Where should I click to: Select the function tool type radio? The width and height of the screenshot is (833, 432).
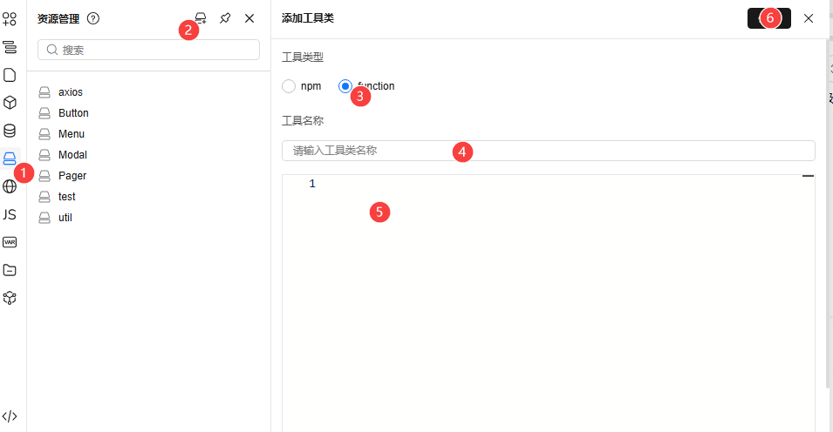click(345, 86)
